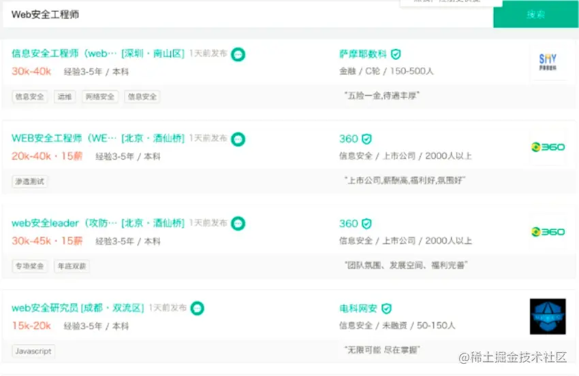The image size is (579, 376).
Task: Click the text 信息安全 / 未融资 / 50-150人
Action: (x=397, y=326)
